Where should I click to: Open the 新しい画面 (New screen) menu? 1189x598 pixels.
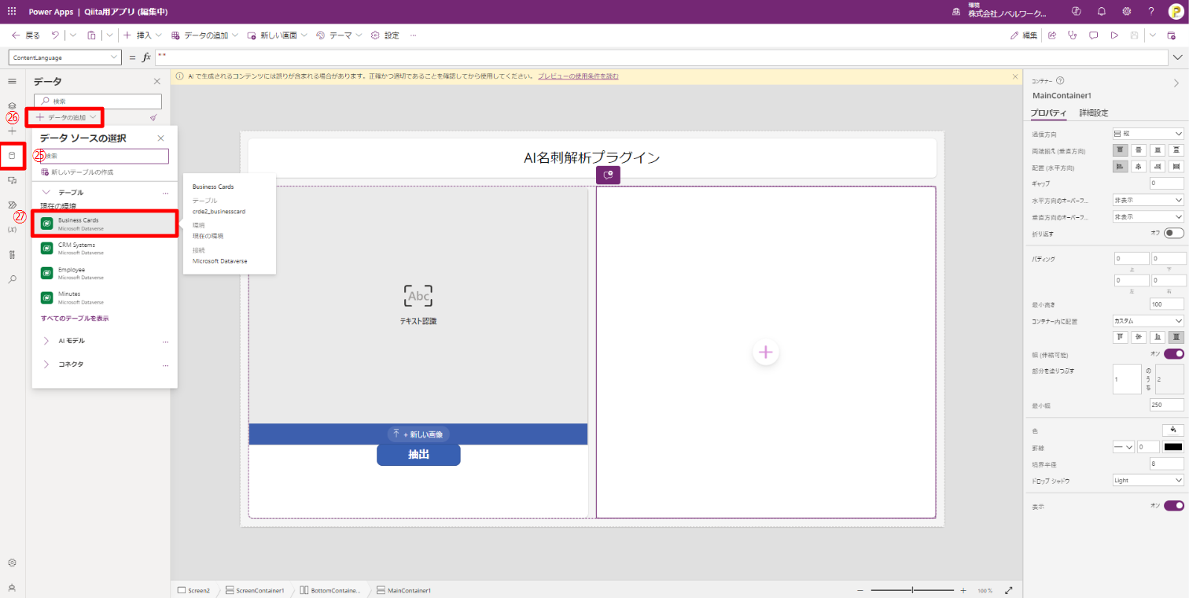click(x=278, y=35)
